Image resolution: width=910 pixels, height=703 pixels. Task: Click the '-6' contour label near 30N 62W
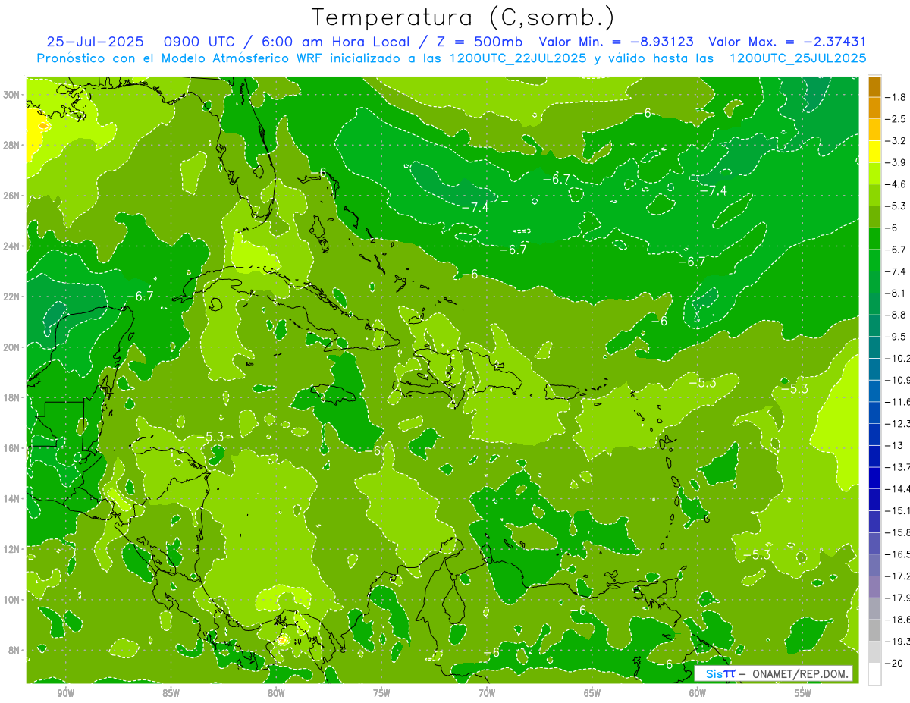click(x=644, y=113)
